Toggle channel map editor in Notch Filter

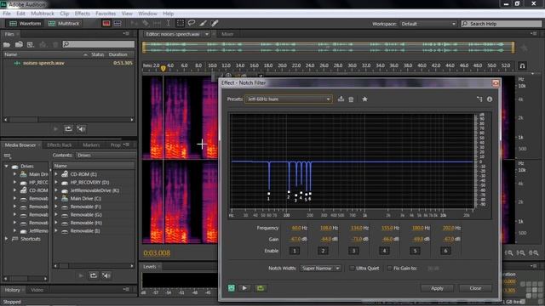tap(479, 99)
